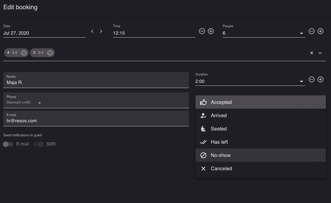Open Denmark (+45) country code selector
The height and width of the screenshot is (203, 331).
[x=39, y=103]
